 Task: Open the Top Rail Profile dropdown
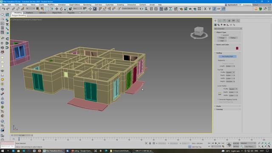tap(230, 72)
